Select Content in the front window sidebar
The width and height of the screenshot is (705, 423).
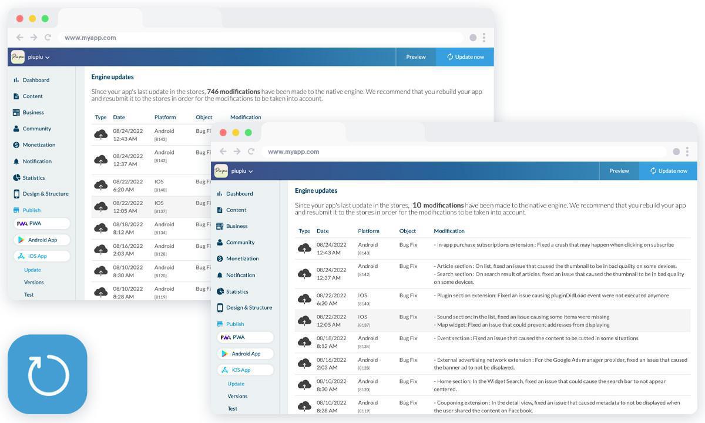[236, 210]
